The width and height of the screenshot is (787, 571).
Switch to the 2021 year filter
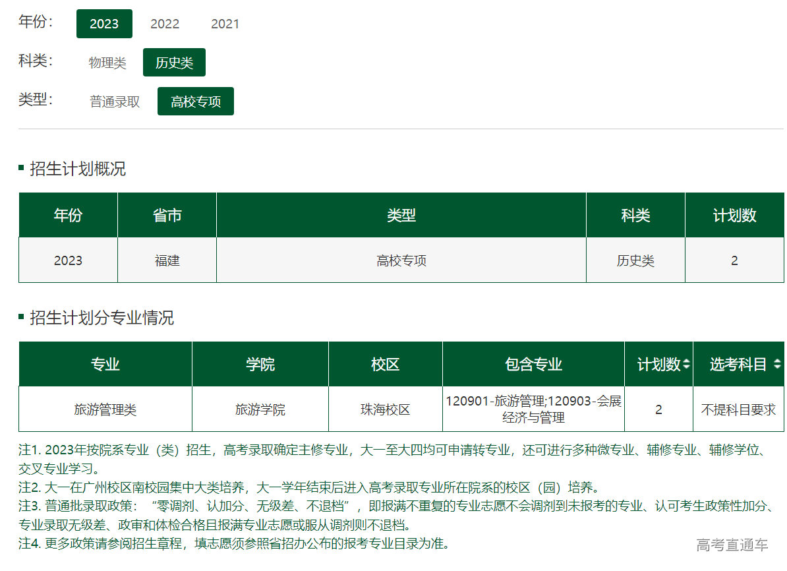click(x=225, y=24)
